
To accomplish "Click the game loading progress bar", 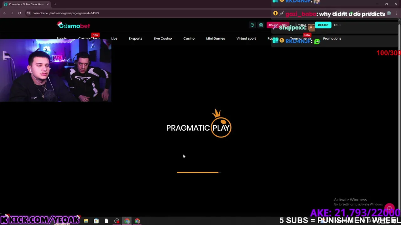I will (199, 172).
